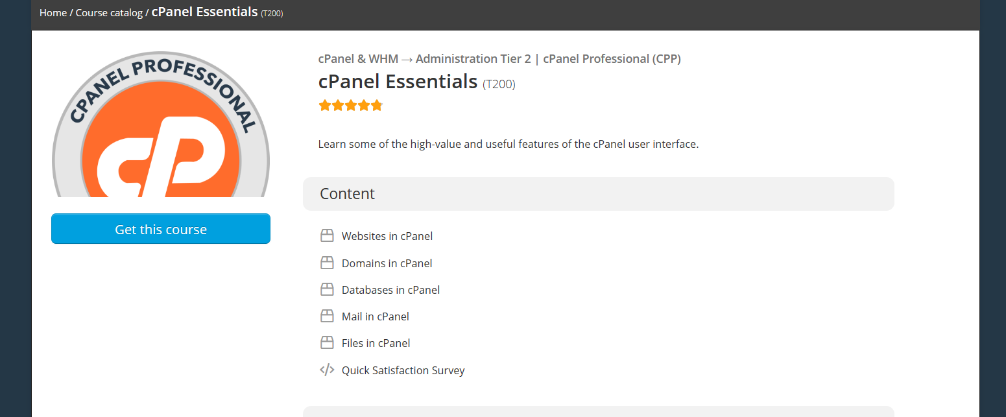This screenshot has width=1006, height=417.
Task: Go to Home in the breadcrumb
Action: (53, 13)
